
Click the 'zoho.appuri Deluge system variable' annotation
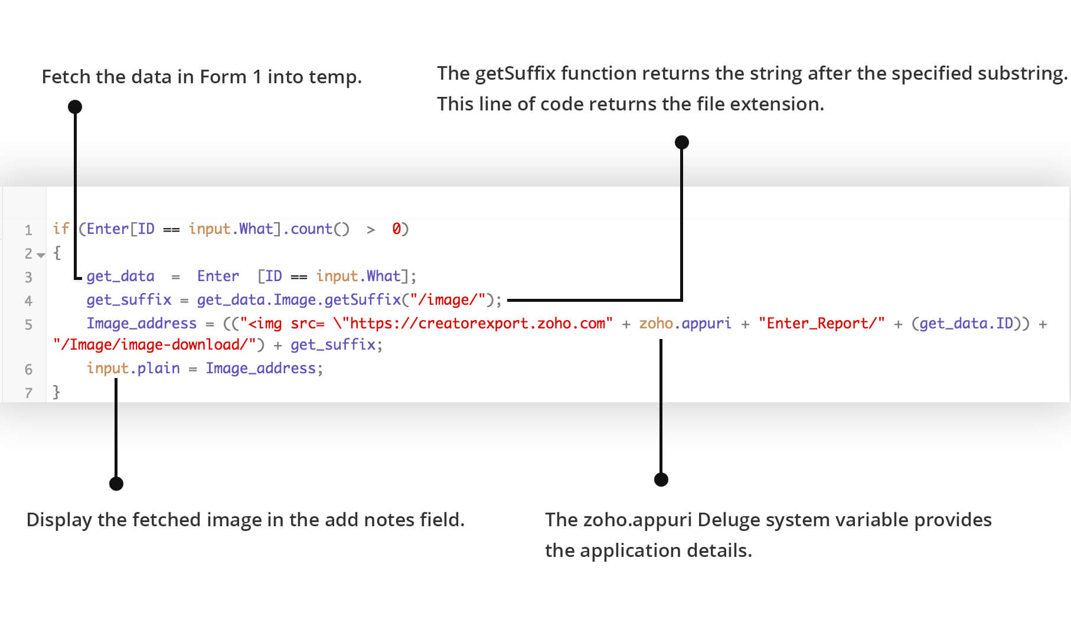(746, 520)
